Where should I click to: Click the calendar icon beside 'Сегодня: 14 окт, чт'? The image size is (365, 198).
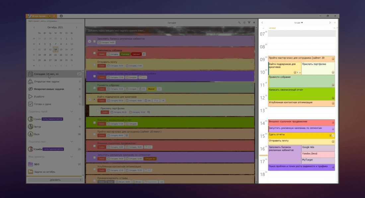[31, 74]
